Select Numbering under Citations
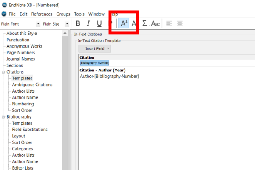This screenshot has width=255, height=170. (23, 104)
